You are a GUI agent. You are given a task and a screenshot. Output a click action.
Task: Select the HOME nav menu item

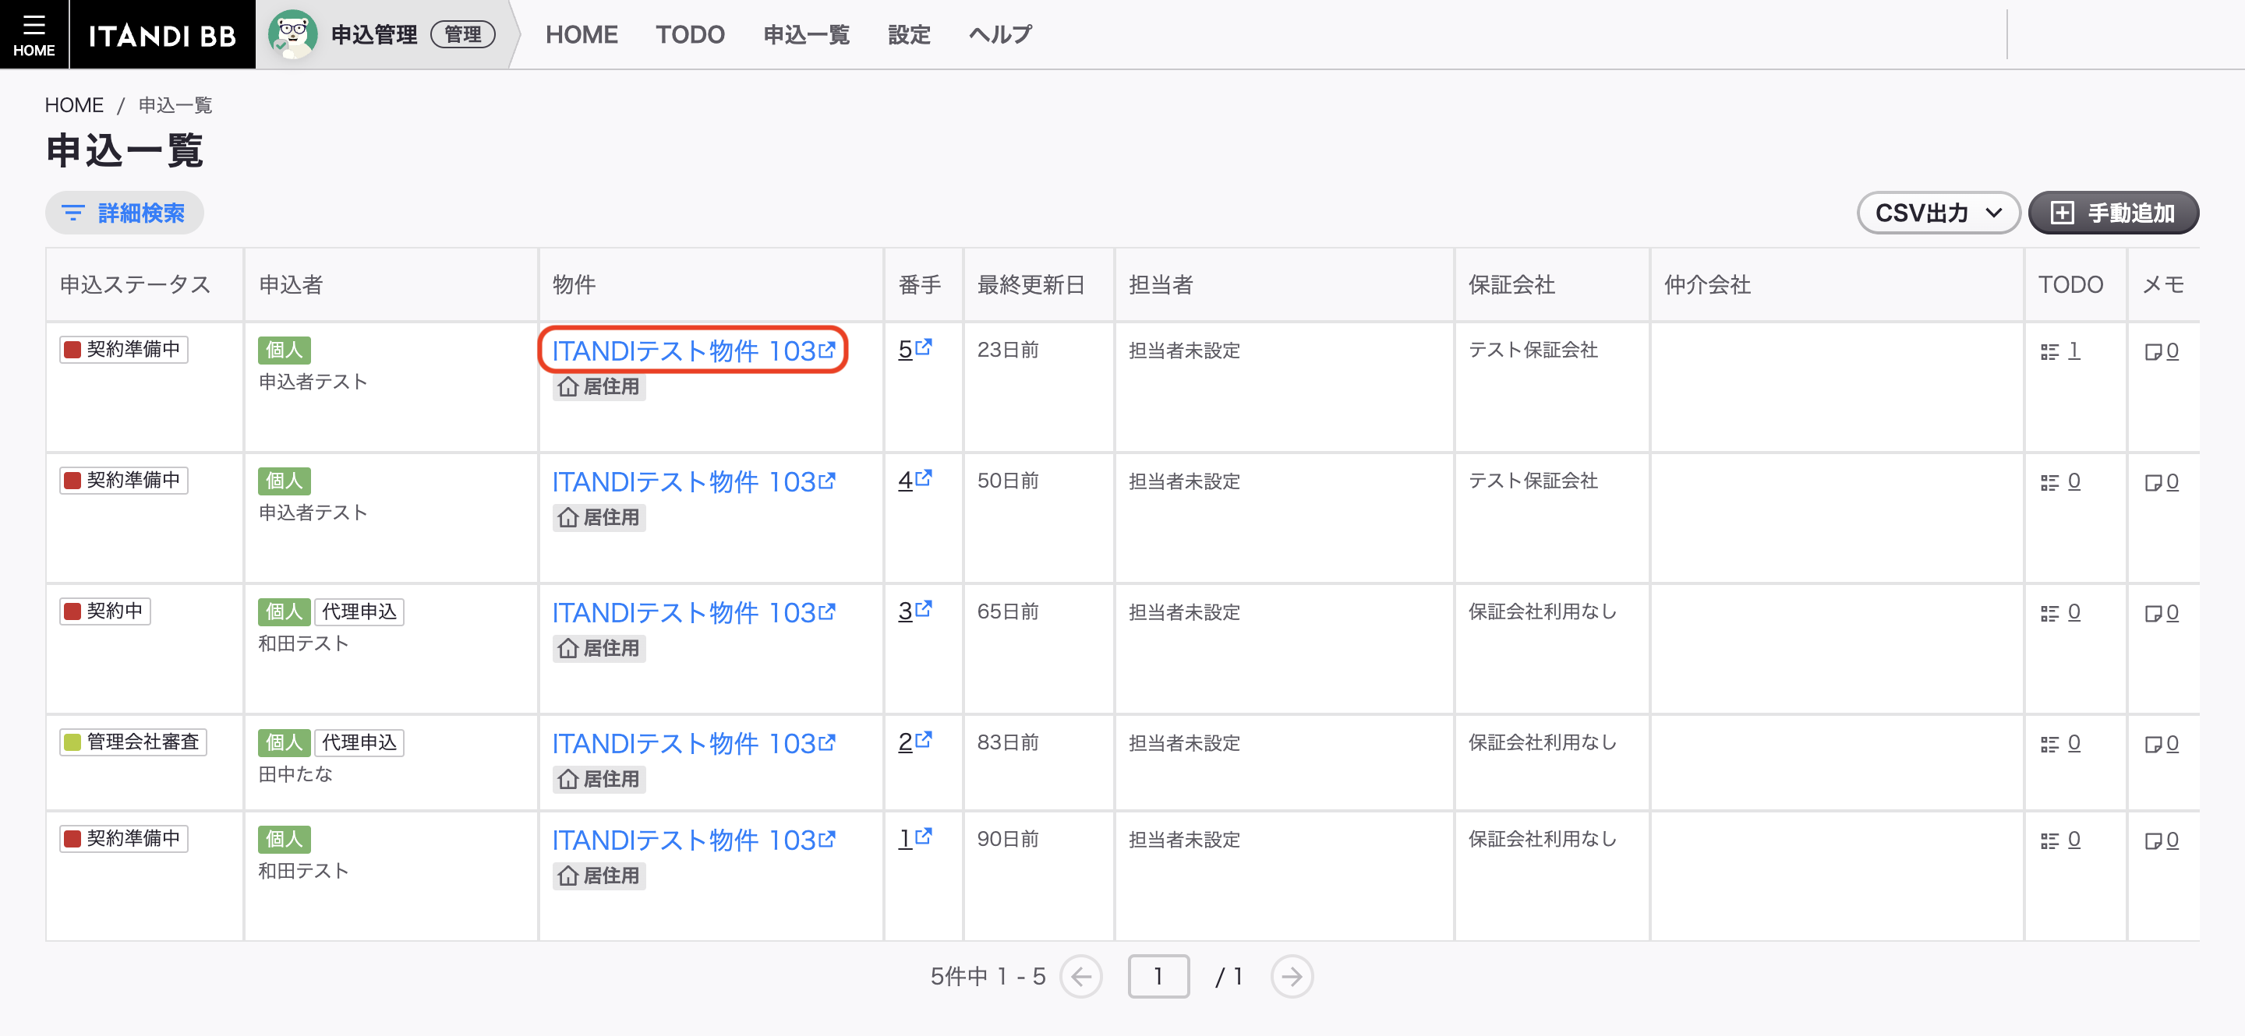point(582,35)
